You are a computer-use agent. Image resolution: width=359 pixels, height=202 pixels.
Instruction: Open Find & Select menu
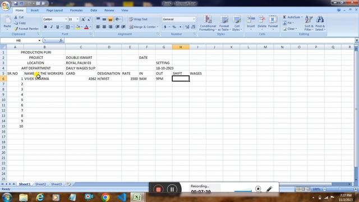click(x=320, y=23)
